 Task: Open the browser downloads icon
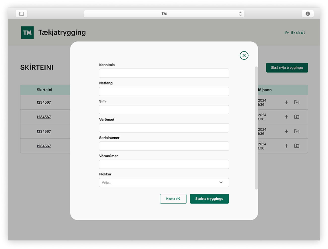tap(308, 14)
